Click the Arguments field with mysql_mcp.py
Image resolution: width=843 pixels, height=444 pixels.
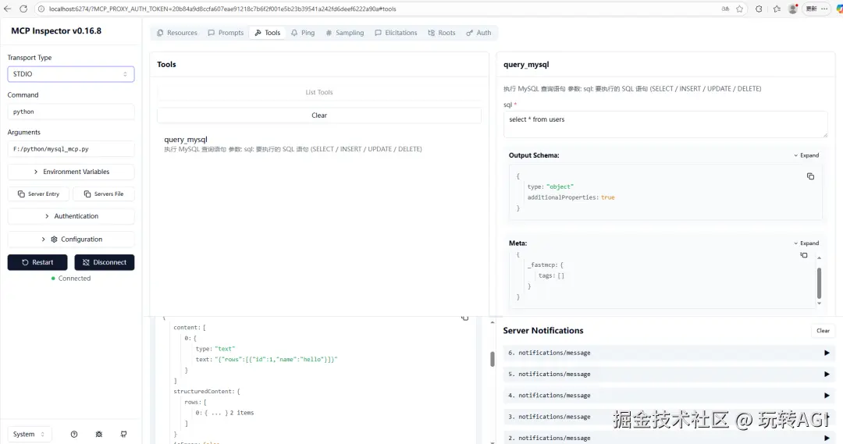[71, 149]
